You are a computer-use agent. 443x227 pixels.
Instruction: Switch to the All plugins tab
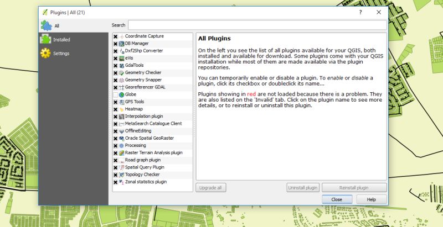coord(74,25)
